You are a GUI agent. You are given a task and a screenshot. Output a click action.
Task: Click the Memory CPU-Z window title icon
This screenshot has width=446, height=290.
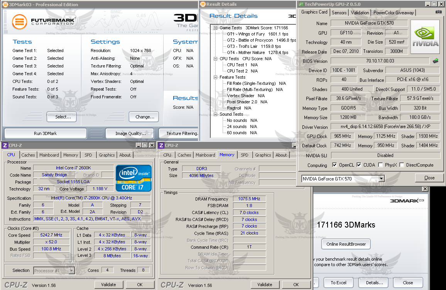pos(161,145)
